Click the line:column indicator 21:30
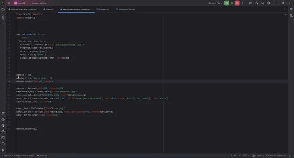The width and height of the screenshot is (294, 158). pos(233,155)
